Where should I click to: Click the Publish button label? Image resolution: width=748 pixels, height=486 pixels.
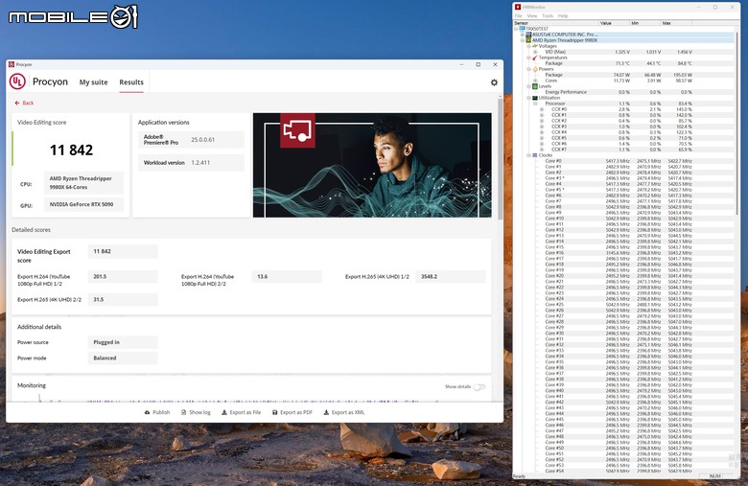tap(161, 412)
